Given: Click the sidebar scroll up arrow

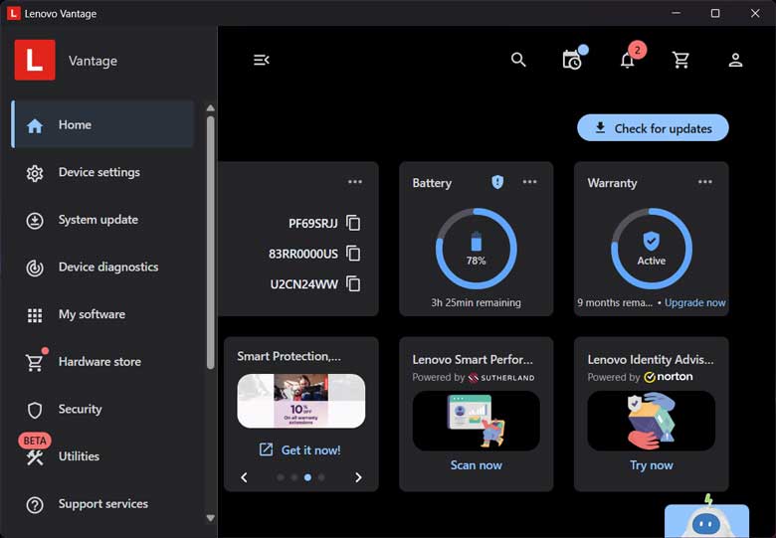Looking at the screenshot, I should (x=210, y=107).
